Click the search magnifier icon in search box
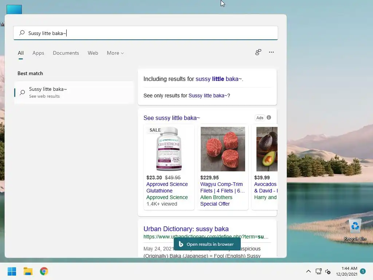373x280 pixels. point(22,33)
